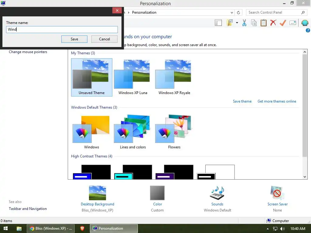The image size is (311, 233).
Task: Click the Screen Saver link label
Action: [x=278, y=204]
